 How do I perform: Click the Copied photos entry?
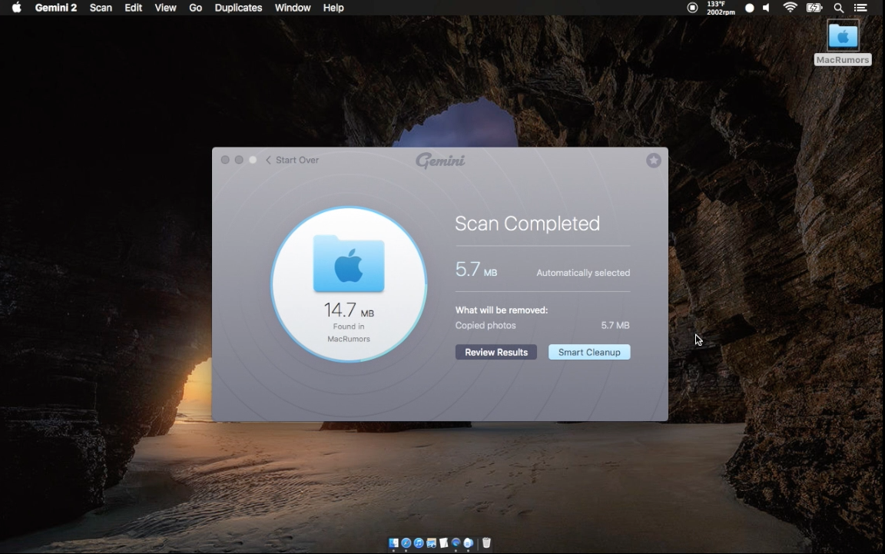[x=486, y=325]
